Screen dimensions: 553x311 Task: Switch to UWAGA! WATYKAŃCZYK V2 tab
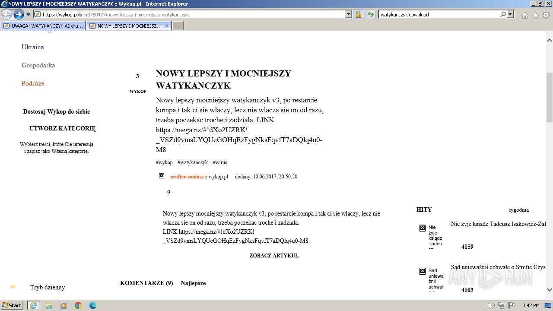click(43, 26)
